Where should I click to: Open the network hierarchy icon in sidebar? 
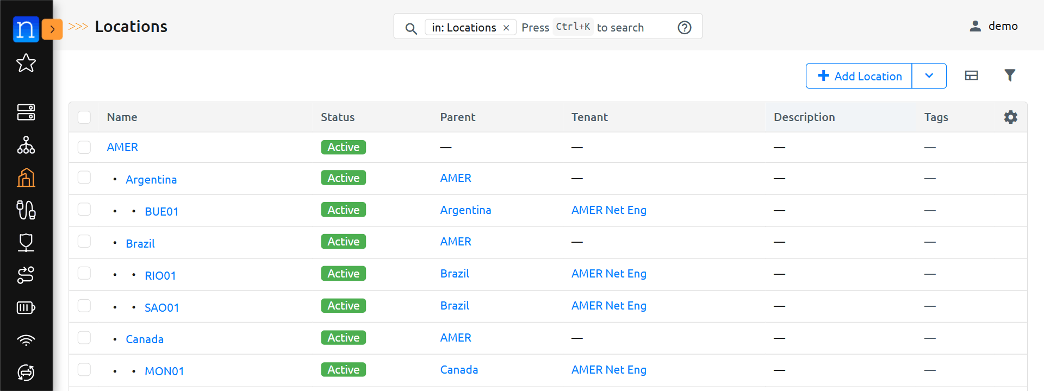pyautogui.click(x=26, y=145)
